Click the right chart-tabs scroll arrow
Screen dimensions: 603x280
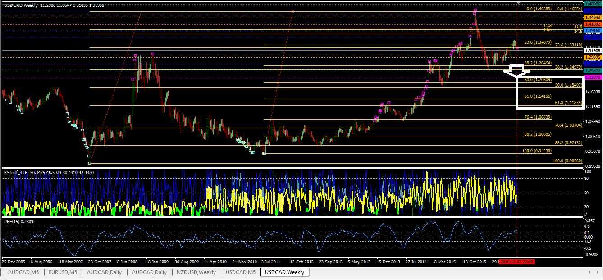pyautogui.click(x=598, y=272)
